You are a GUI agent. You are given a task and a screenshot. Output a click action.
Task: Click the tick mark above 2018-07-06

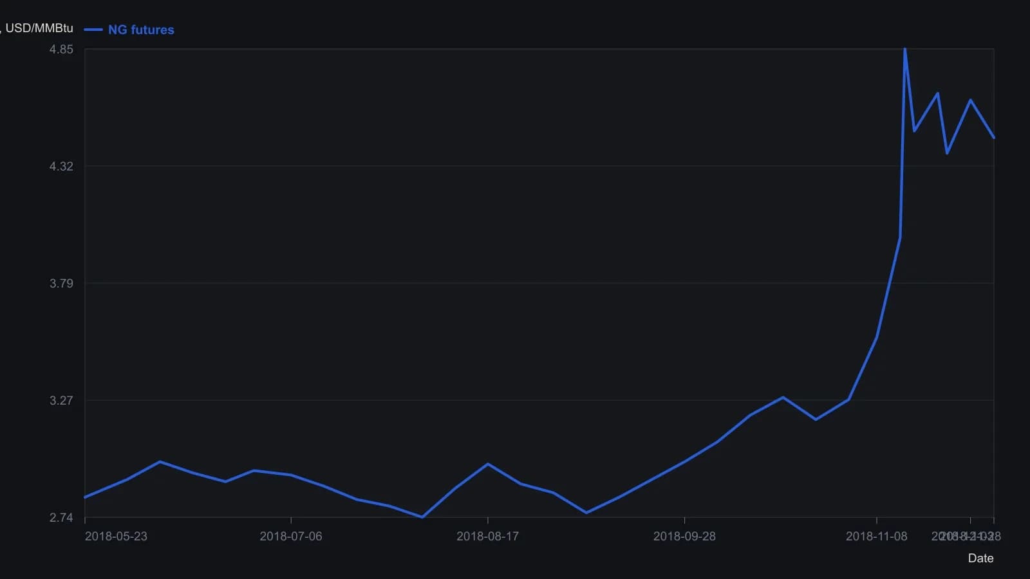pyautogui.click(x=291, y=520)
